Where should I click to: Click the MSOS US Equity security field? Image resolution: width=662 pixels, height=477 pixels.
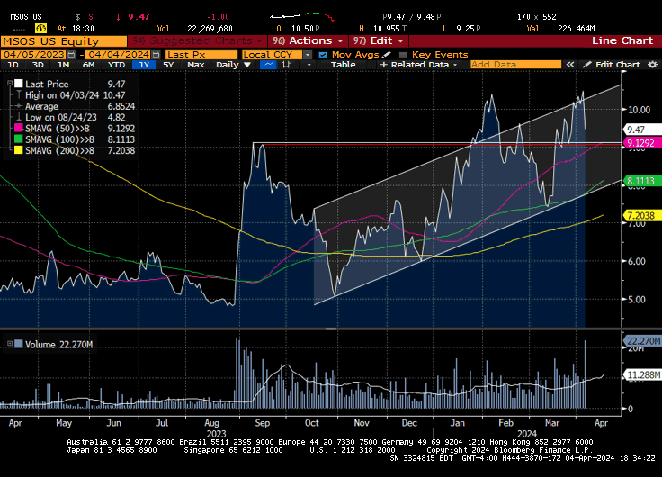pos(63,41)
